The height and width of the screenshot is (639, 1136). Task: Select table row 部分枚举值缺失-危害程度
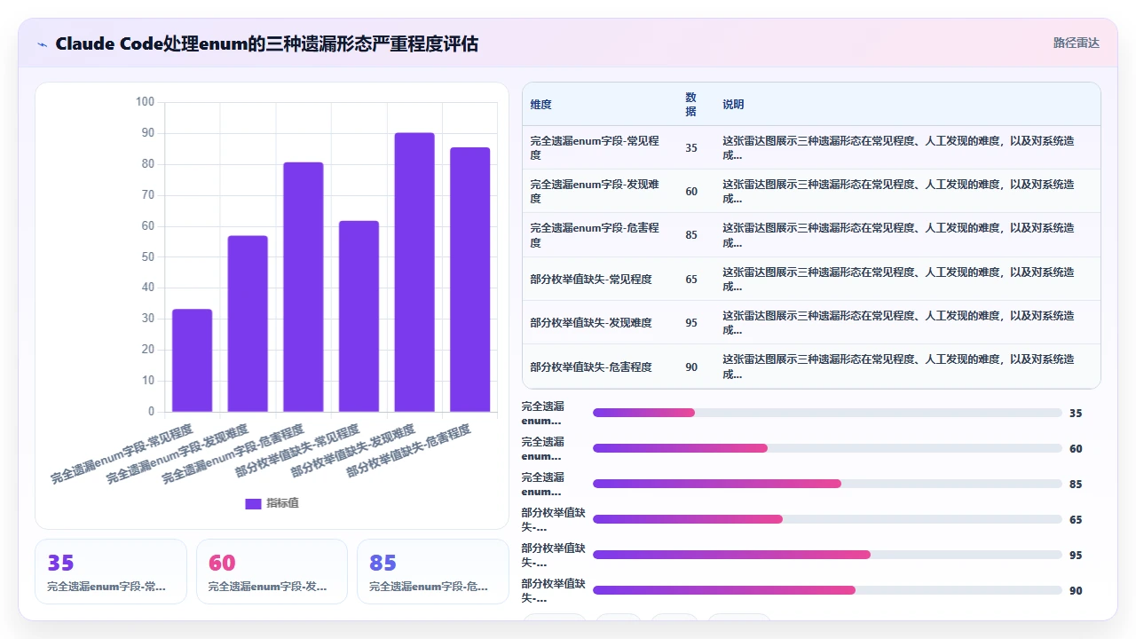[x=811, y=367]
